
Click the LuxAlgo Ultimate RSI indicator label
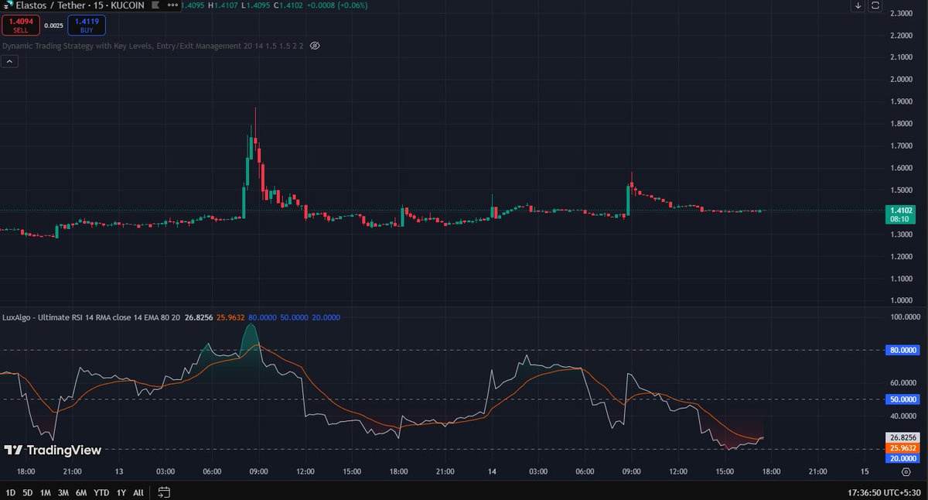point(91,317)
